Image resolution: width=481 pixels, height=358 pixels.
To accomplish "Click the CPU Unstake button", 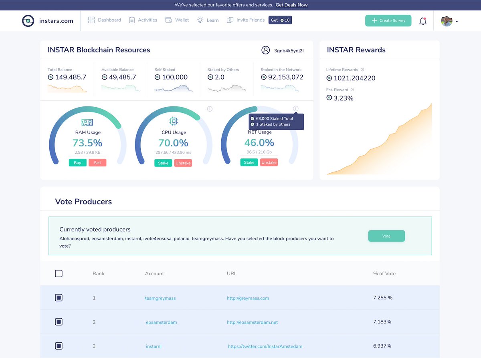I will coord(183,163).
